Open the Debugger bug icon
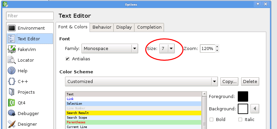This screenshot has height=129, width=277. pos(12,113)
